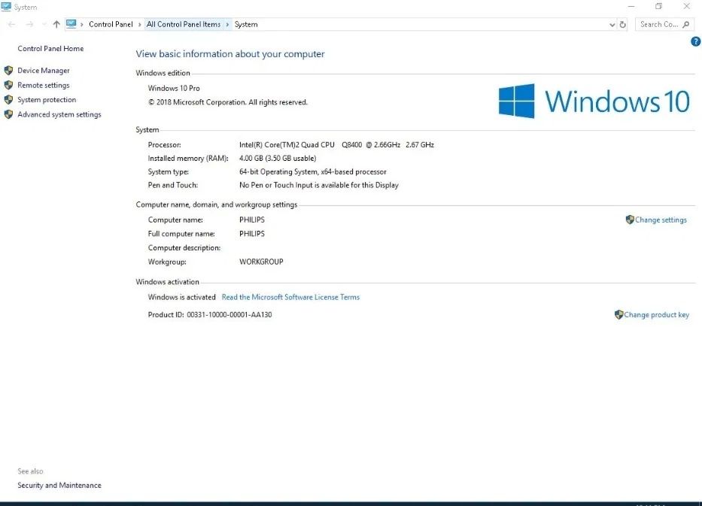Restore down the System window

(x=658, y=6)
